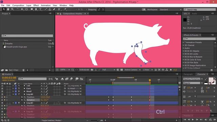Select the Roto Brush tool

tap(60, 9)
